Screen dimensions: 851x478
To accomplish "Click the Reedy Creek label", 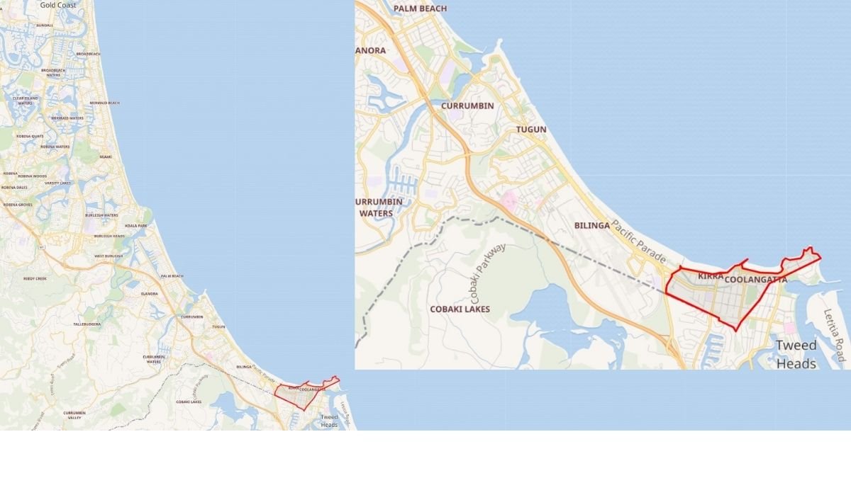I will point(35,278).
